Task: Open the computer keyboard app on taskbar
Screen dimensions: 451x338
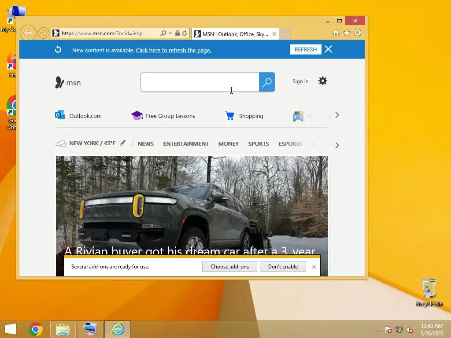Action: pyautogui.click(x=90, y=329)
